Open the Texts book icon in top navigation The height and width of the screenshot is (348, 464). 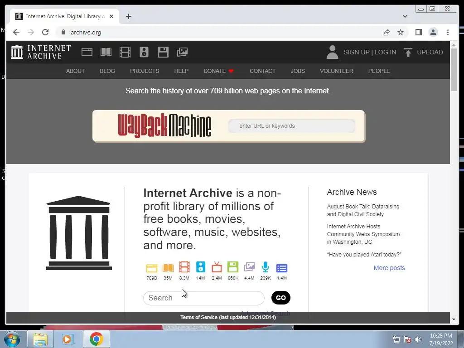pyautogui.click(x=106, y=52)
